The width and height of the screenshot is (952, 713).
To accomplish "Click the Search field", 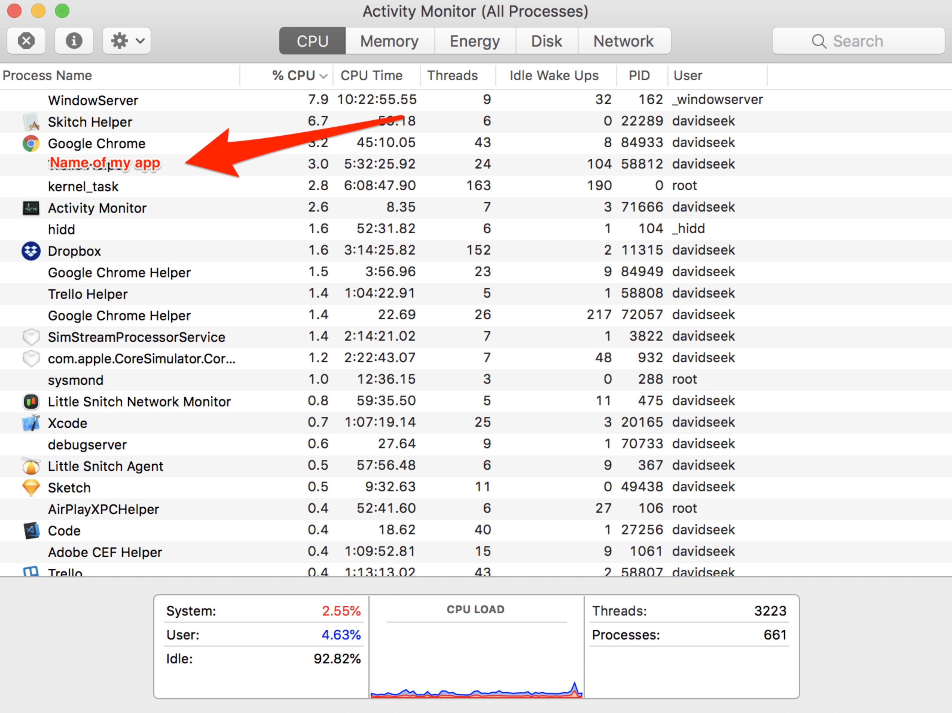I will (x=858, y=41).
